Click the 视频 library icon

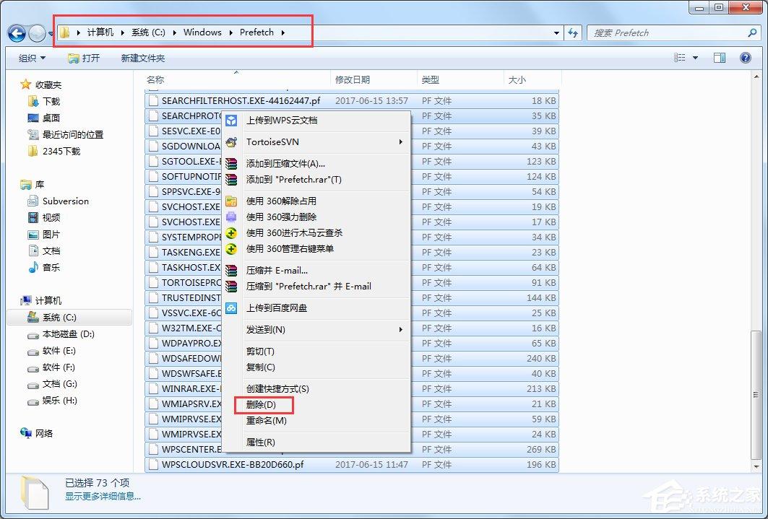pos(33,218)
